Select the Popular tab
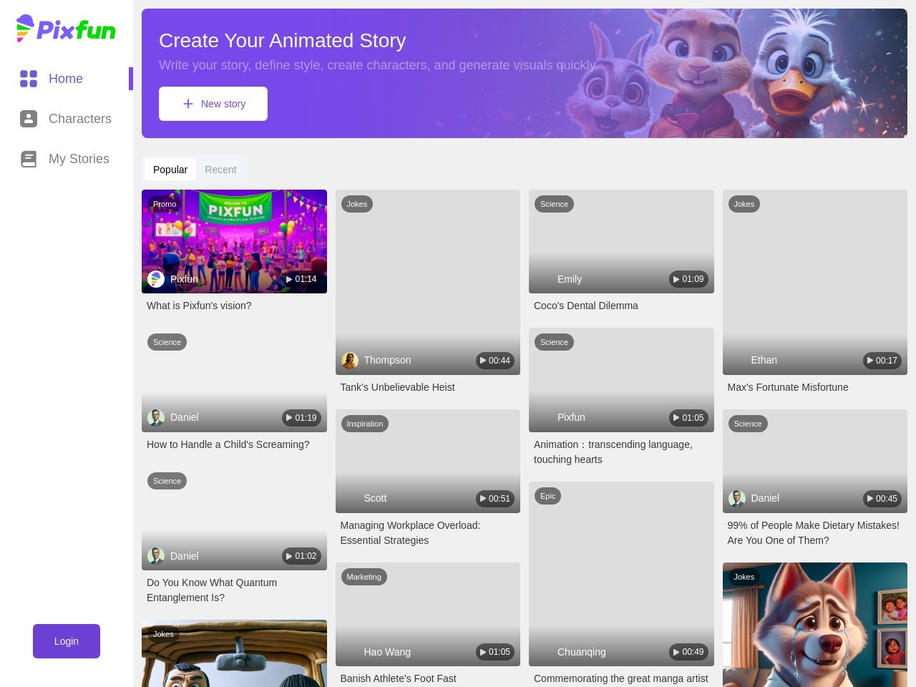This screenshot has height=687, width=916. click(x=170, y=170)
